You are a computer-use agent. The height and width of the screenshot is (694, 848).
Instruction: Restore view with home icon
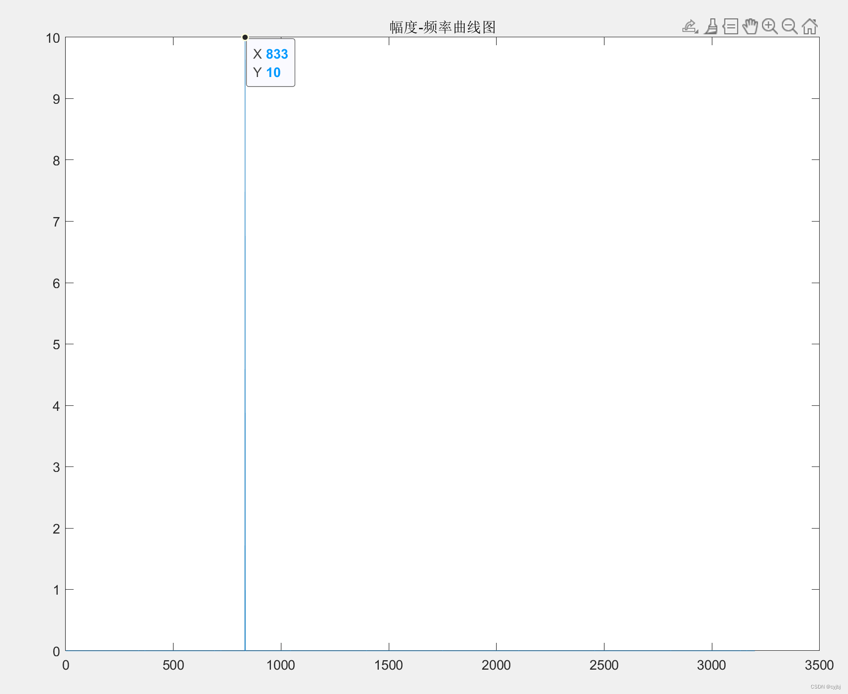click(809, 26)
